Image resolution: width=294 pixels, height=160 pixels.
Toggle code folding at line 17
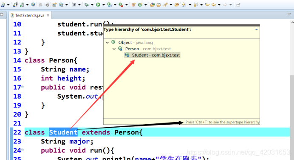click(x=23, y=86)
